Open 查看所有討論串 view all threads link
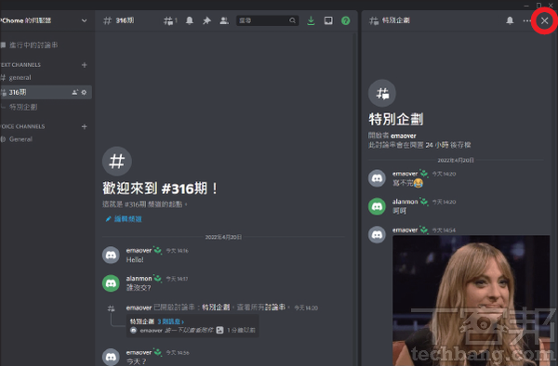This screenshot has height=366, width=558. pos(261,307)
